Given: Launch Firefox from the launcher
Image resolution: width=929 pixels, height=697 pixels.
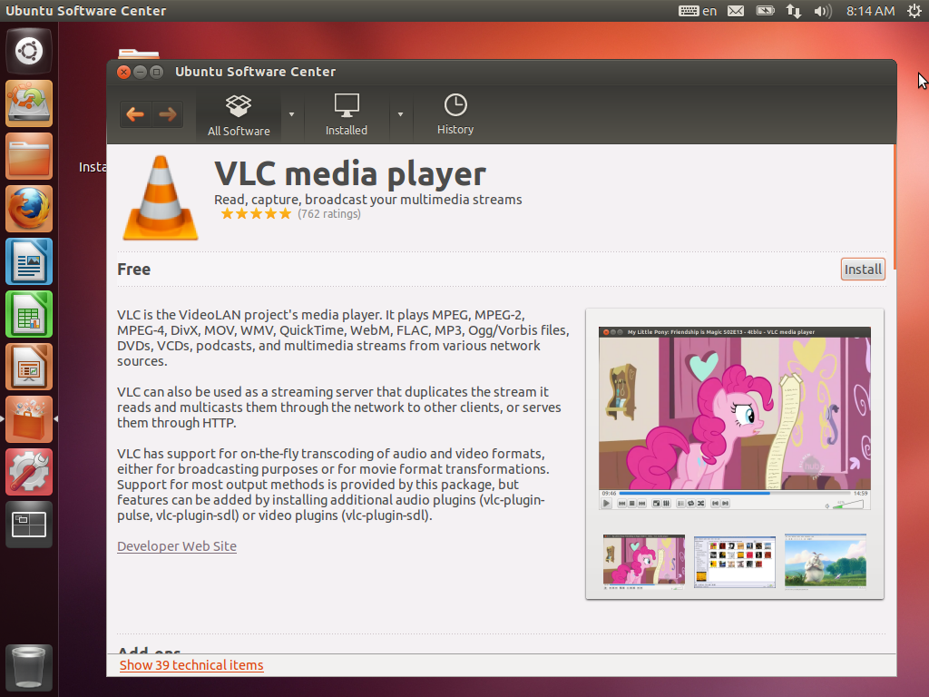Looking at the screenshot, I should pyautogui.click(x=29, y=210).
